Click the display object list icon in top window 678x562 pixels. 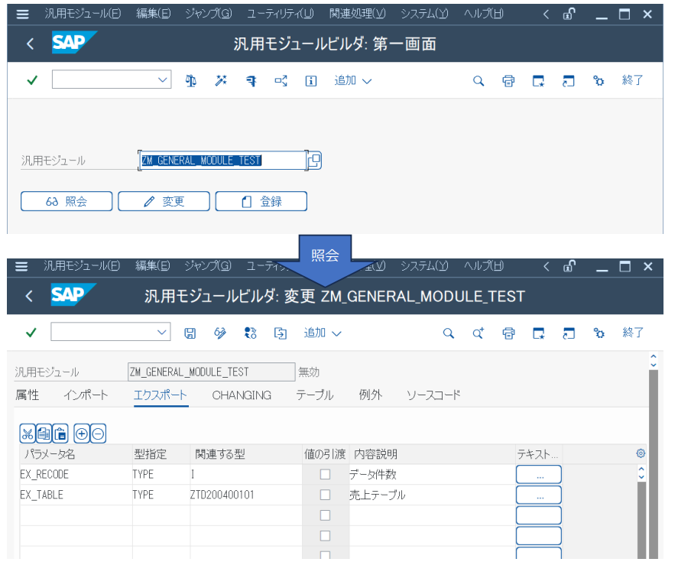[x=281, y=81]
